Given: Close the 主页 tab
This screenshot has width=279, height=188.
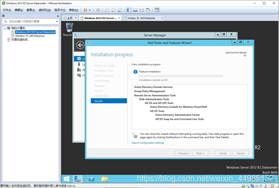Looking at the screenshot, I should (x=76, y=18).
